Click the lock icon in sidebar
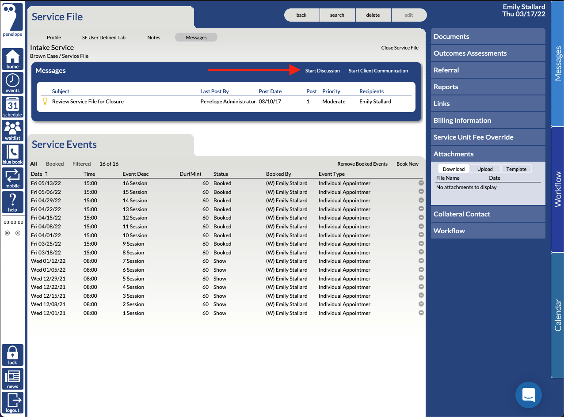Viewport: 564px width, 417px height. point(12,355)
